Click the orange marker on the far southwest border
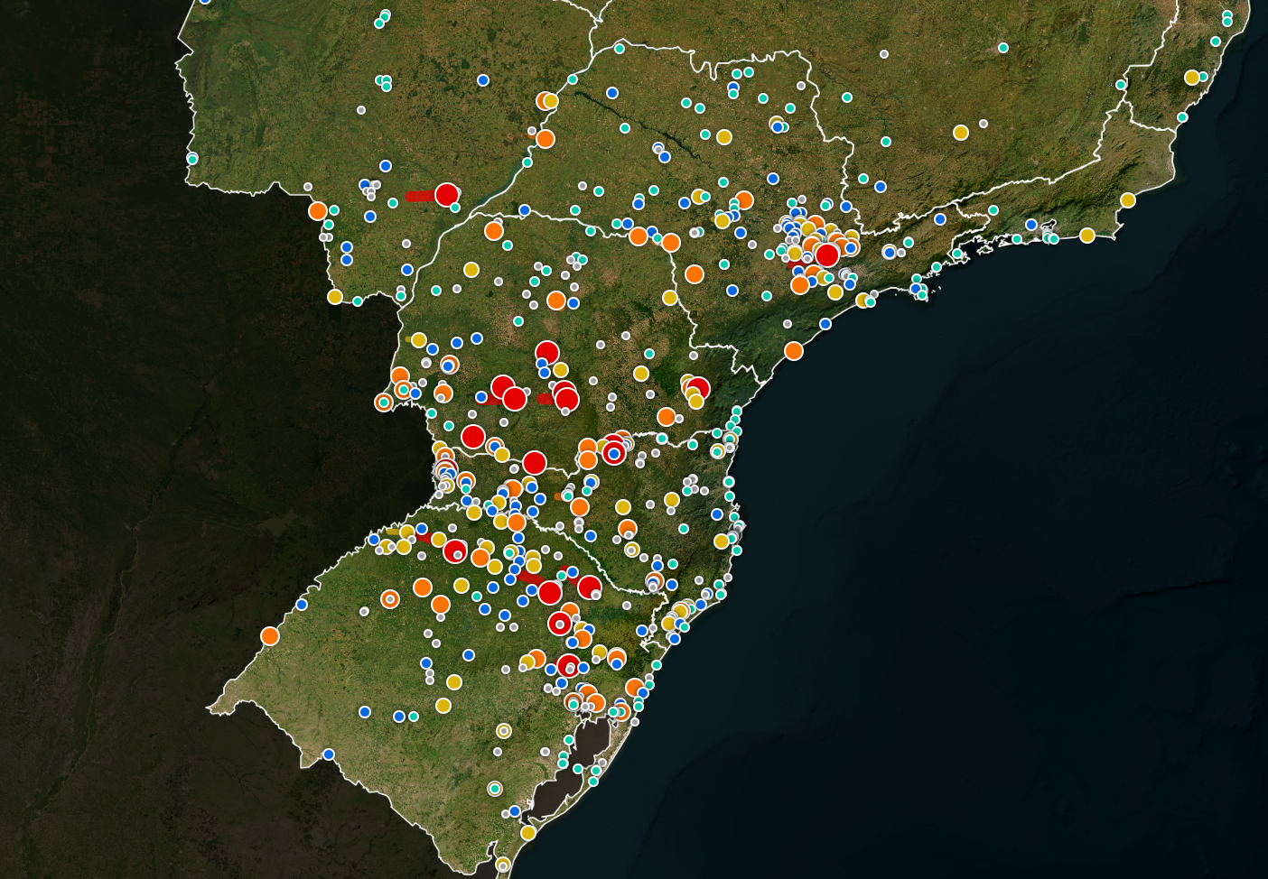Viewport: 1268px width, 879px height. [269, 635]
